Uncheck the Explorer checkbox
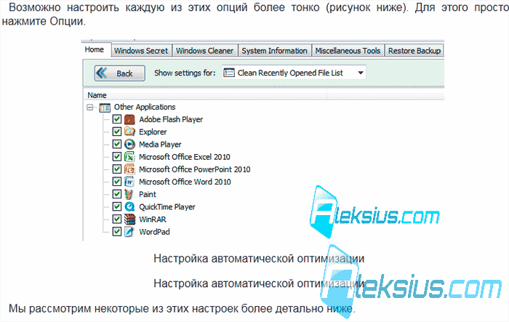 tap(117, 132)
